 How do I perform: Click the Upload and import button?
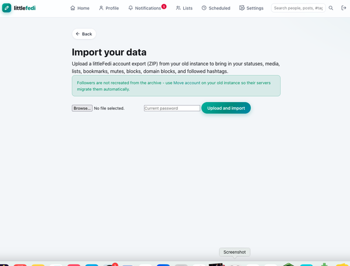coord(226,108)
